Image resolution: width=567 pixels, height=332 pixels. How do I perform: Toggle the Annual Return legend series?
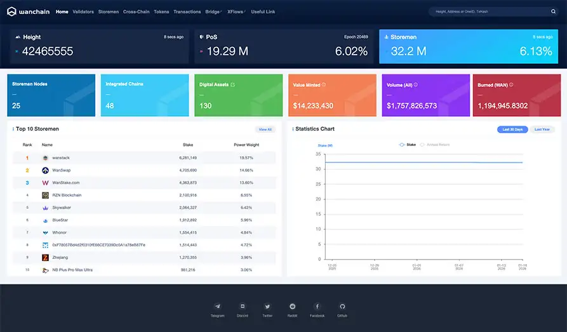[434, 145]
